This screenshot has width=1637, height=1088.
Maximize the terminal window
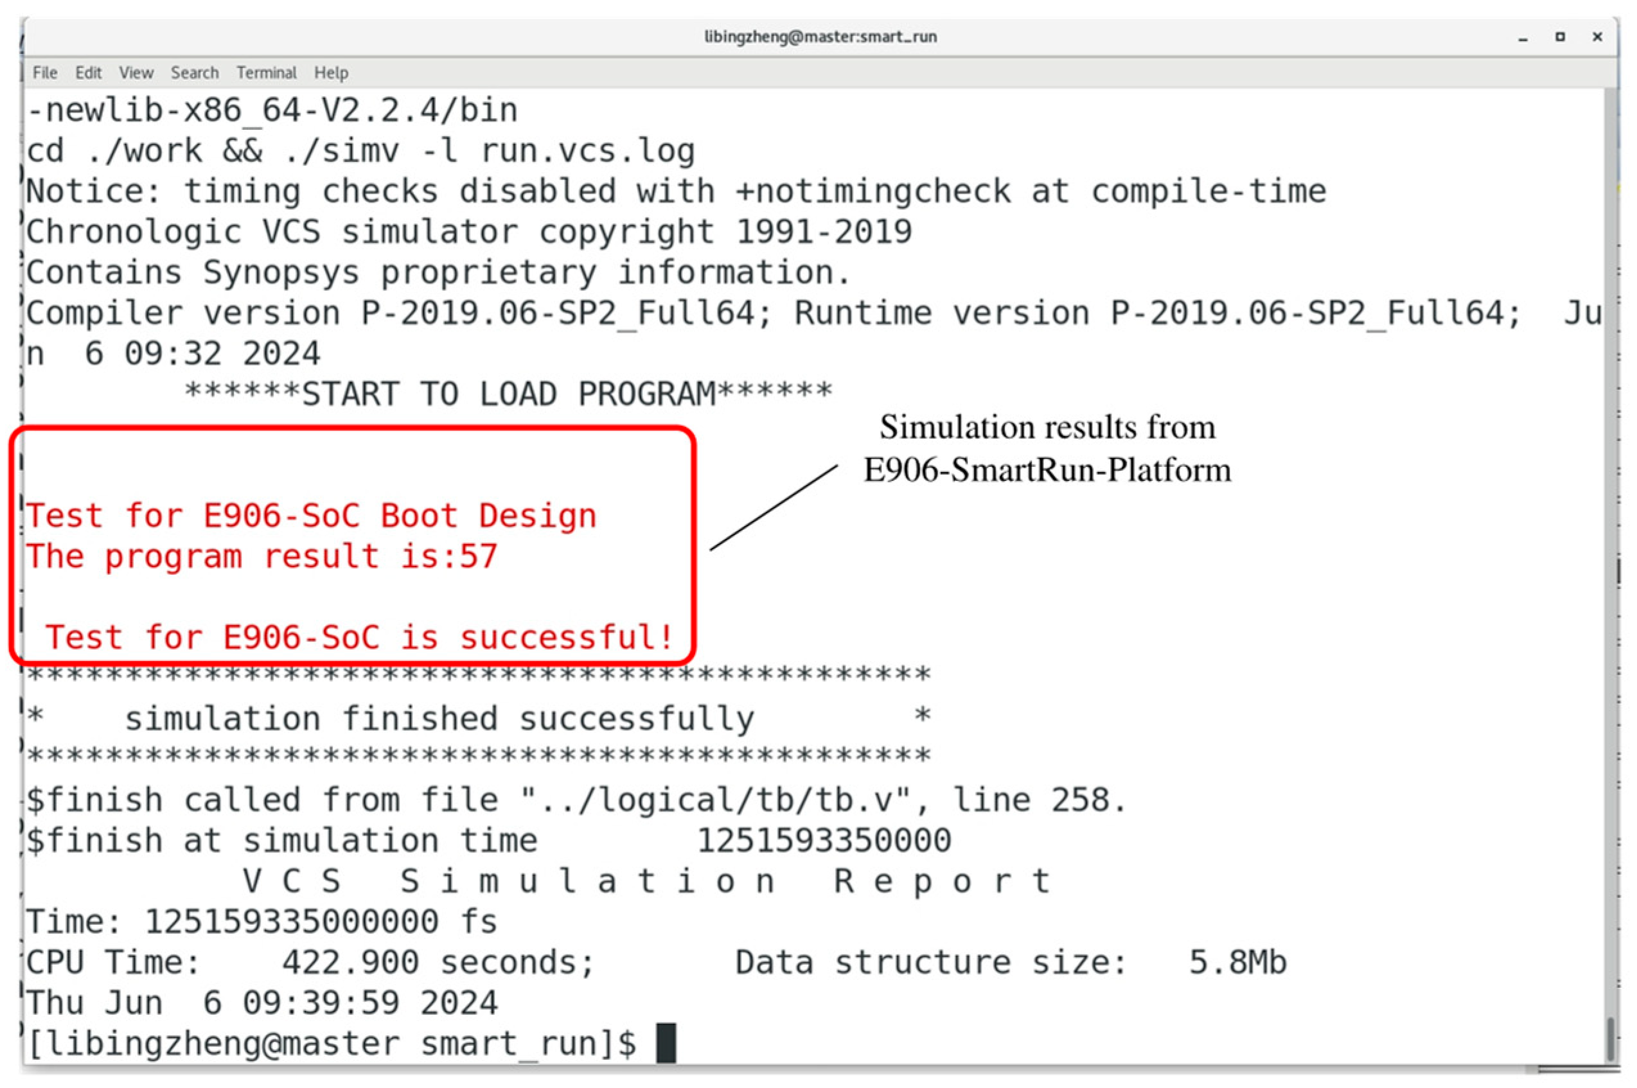pyautogui.click(x=1560, y=37)
